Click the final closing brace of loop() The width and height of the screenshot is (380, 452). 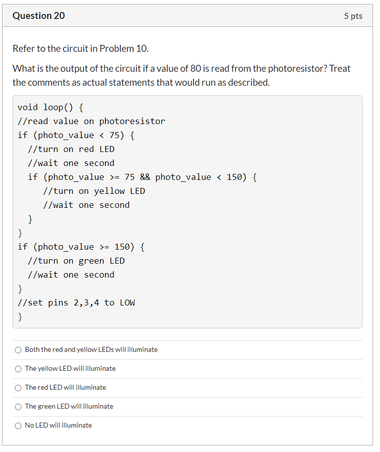tap(20, 317)
